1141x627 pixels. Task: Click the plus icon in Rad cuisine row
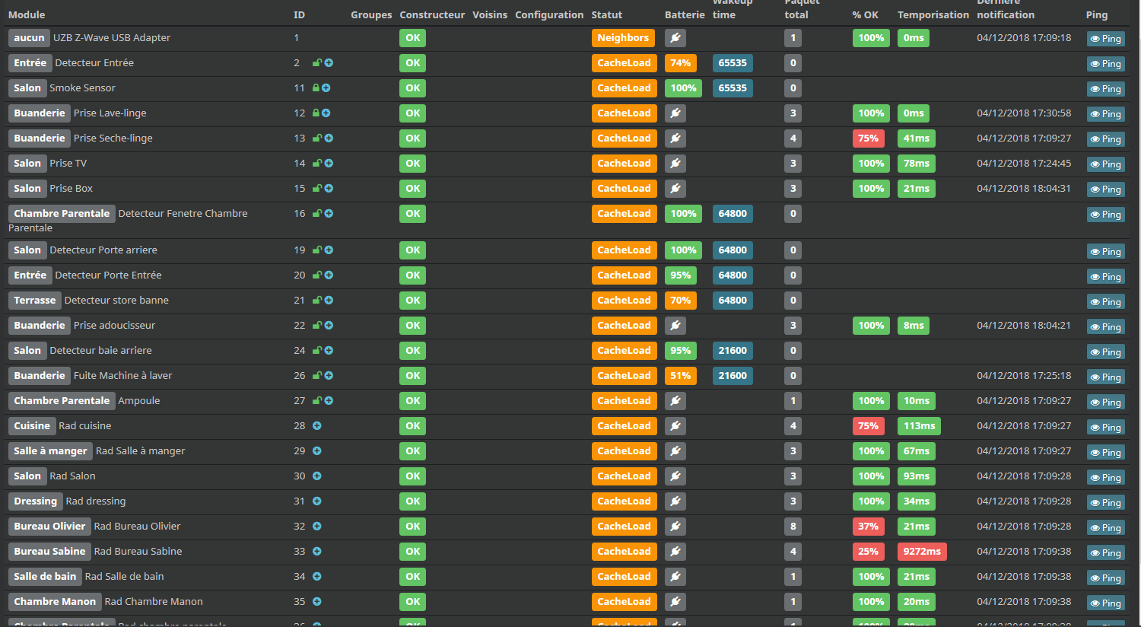[x=316, y=426]
